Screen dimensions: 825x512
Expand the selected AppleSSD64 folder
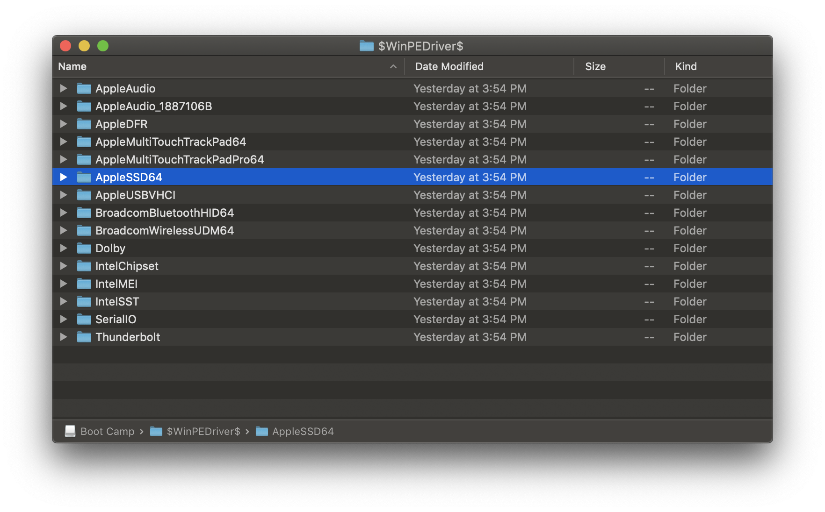click(64, 177)
